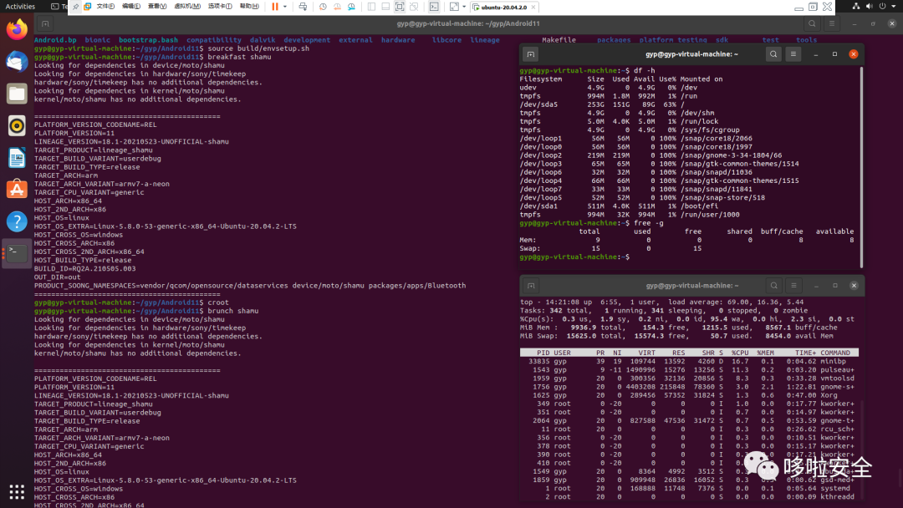Open the VMware console view icon
The height and width of the screenshot is (508, 903).
pyautogui.click(x=434, y=7)
